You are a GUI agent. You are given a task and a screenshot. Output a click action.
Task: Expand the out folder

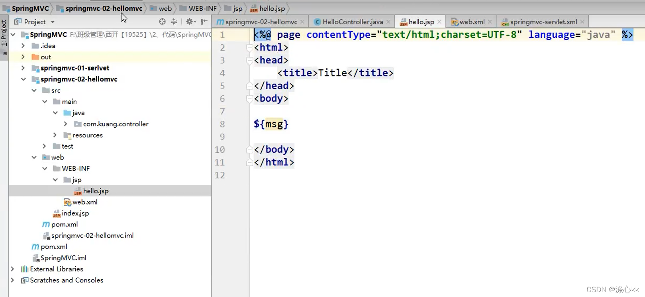[x=23, y=57]
